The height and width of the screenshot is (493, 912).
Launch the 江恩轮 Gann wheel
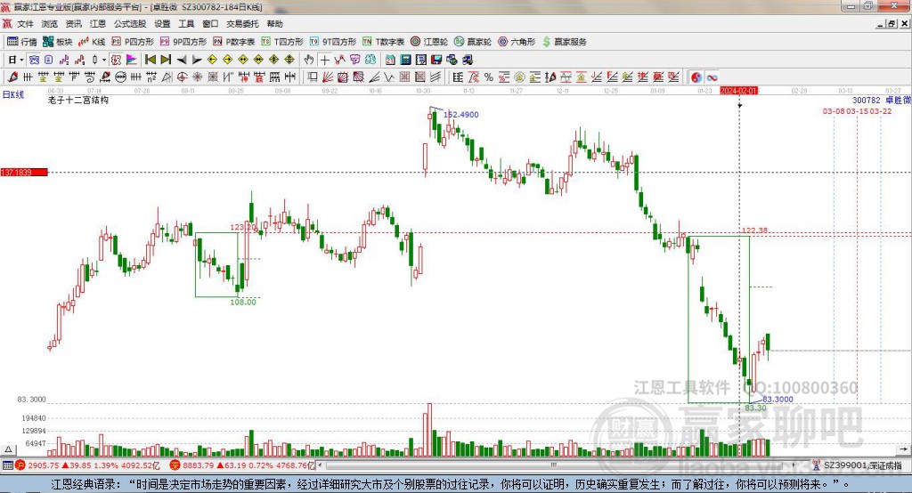coord(429,41)
